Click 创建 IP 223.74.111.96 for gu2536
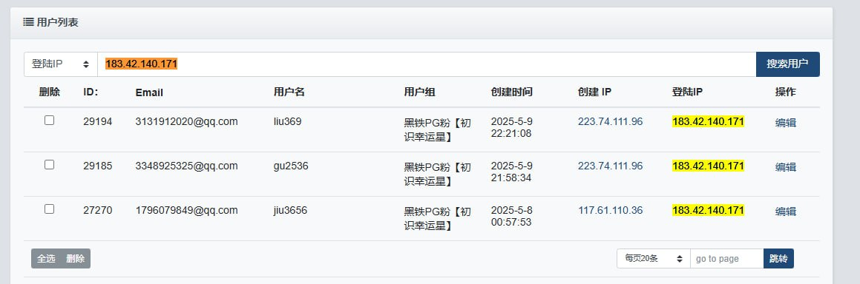Image resolution: width=860 pixels, height=284 pixels. 611,166
